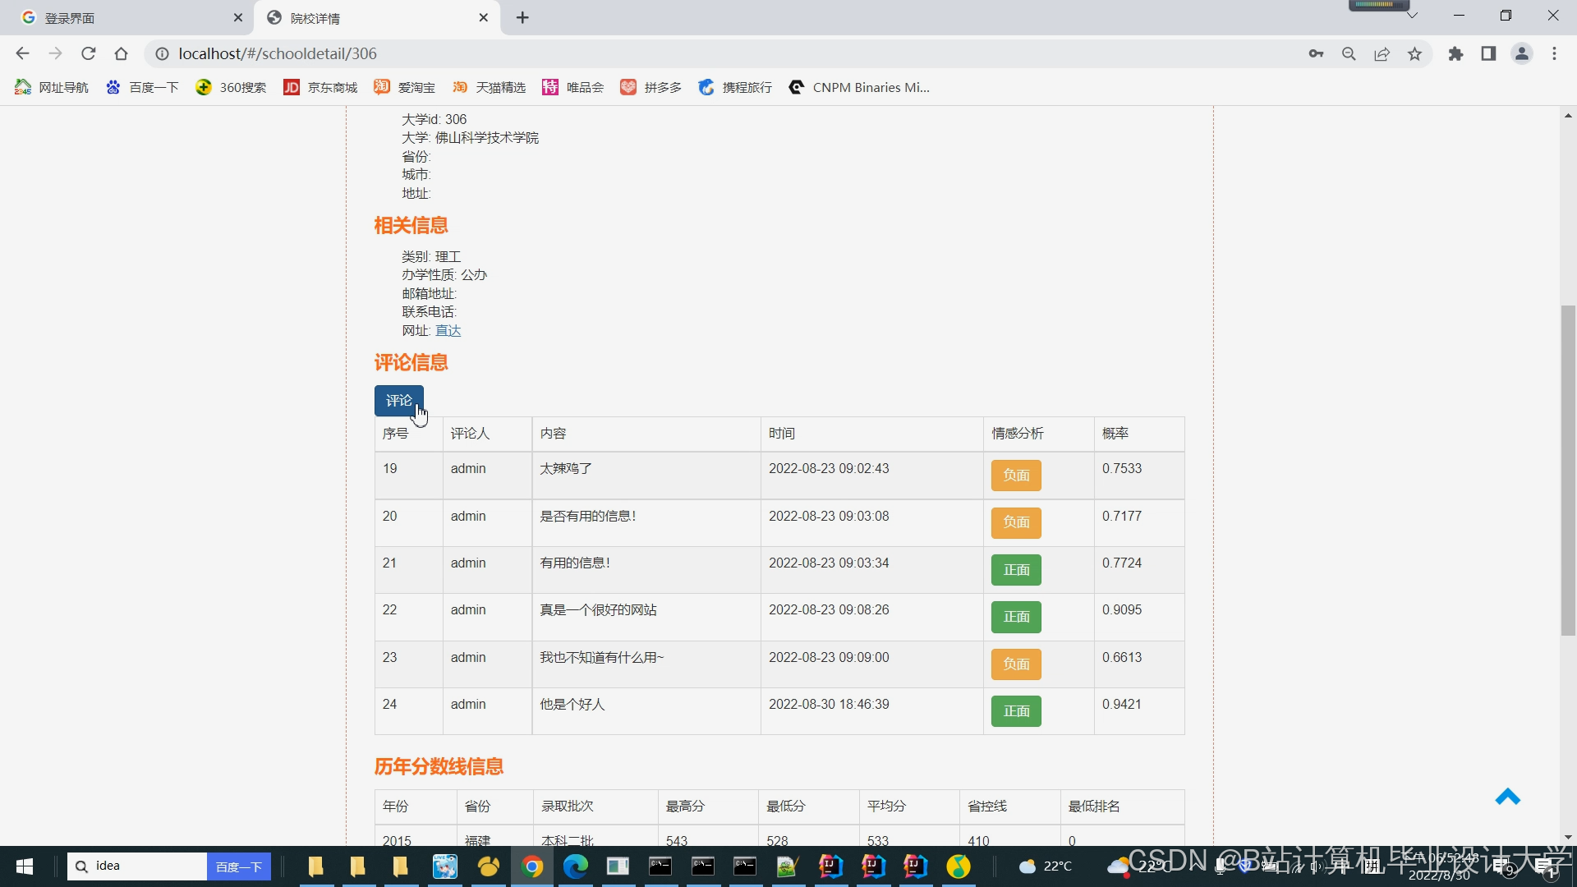Open the password key icon in address bar
The image size is (1577, 887).
[1316, 54]
